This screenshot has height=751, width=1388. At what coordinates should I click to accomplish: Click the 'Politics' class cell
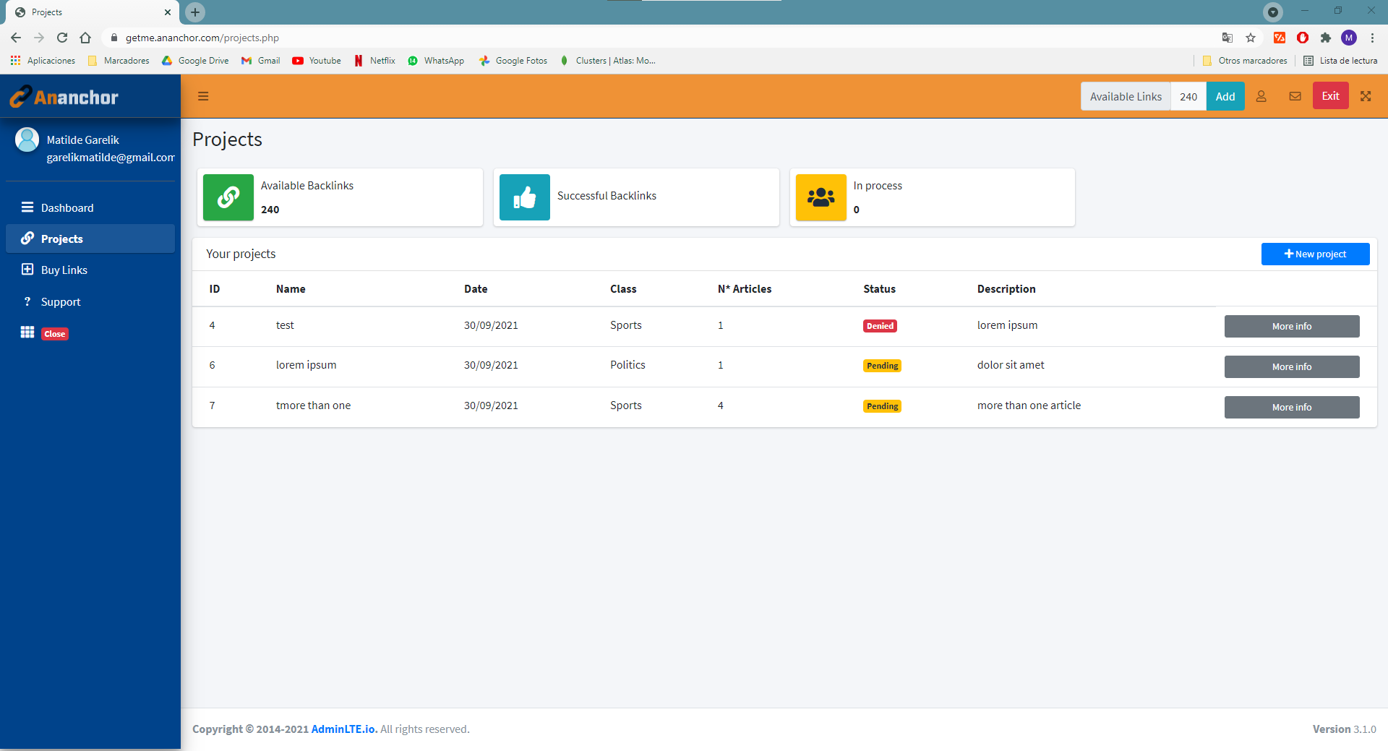627,365
